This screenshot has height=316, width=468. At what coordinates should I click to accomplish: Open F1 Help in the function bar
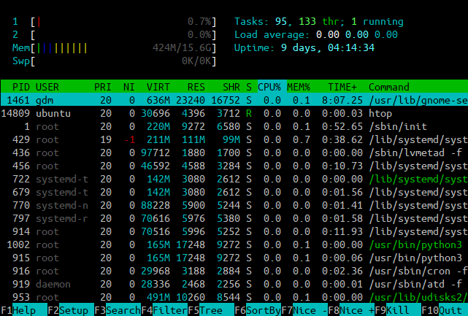pos(23,310)
